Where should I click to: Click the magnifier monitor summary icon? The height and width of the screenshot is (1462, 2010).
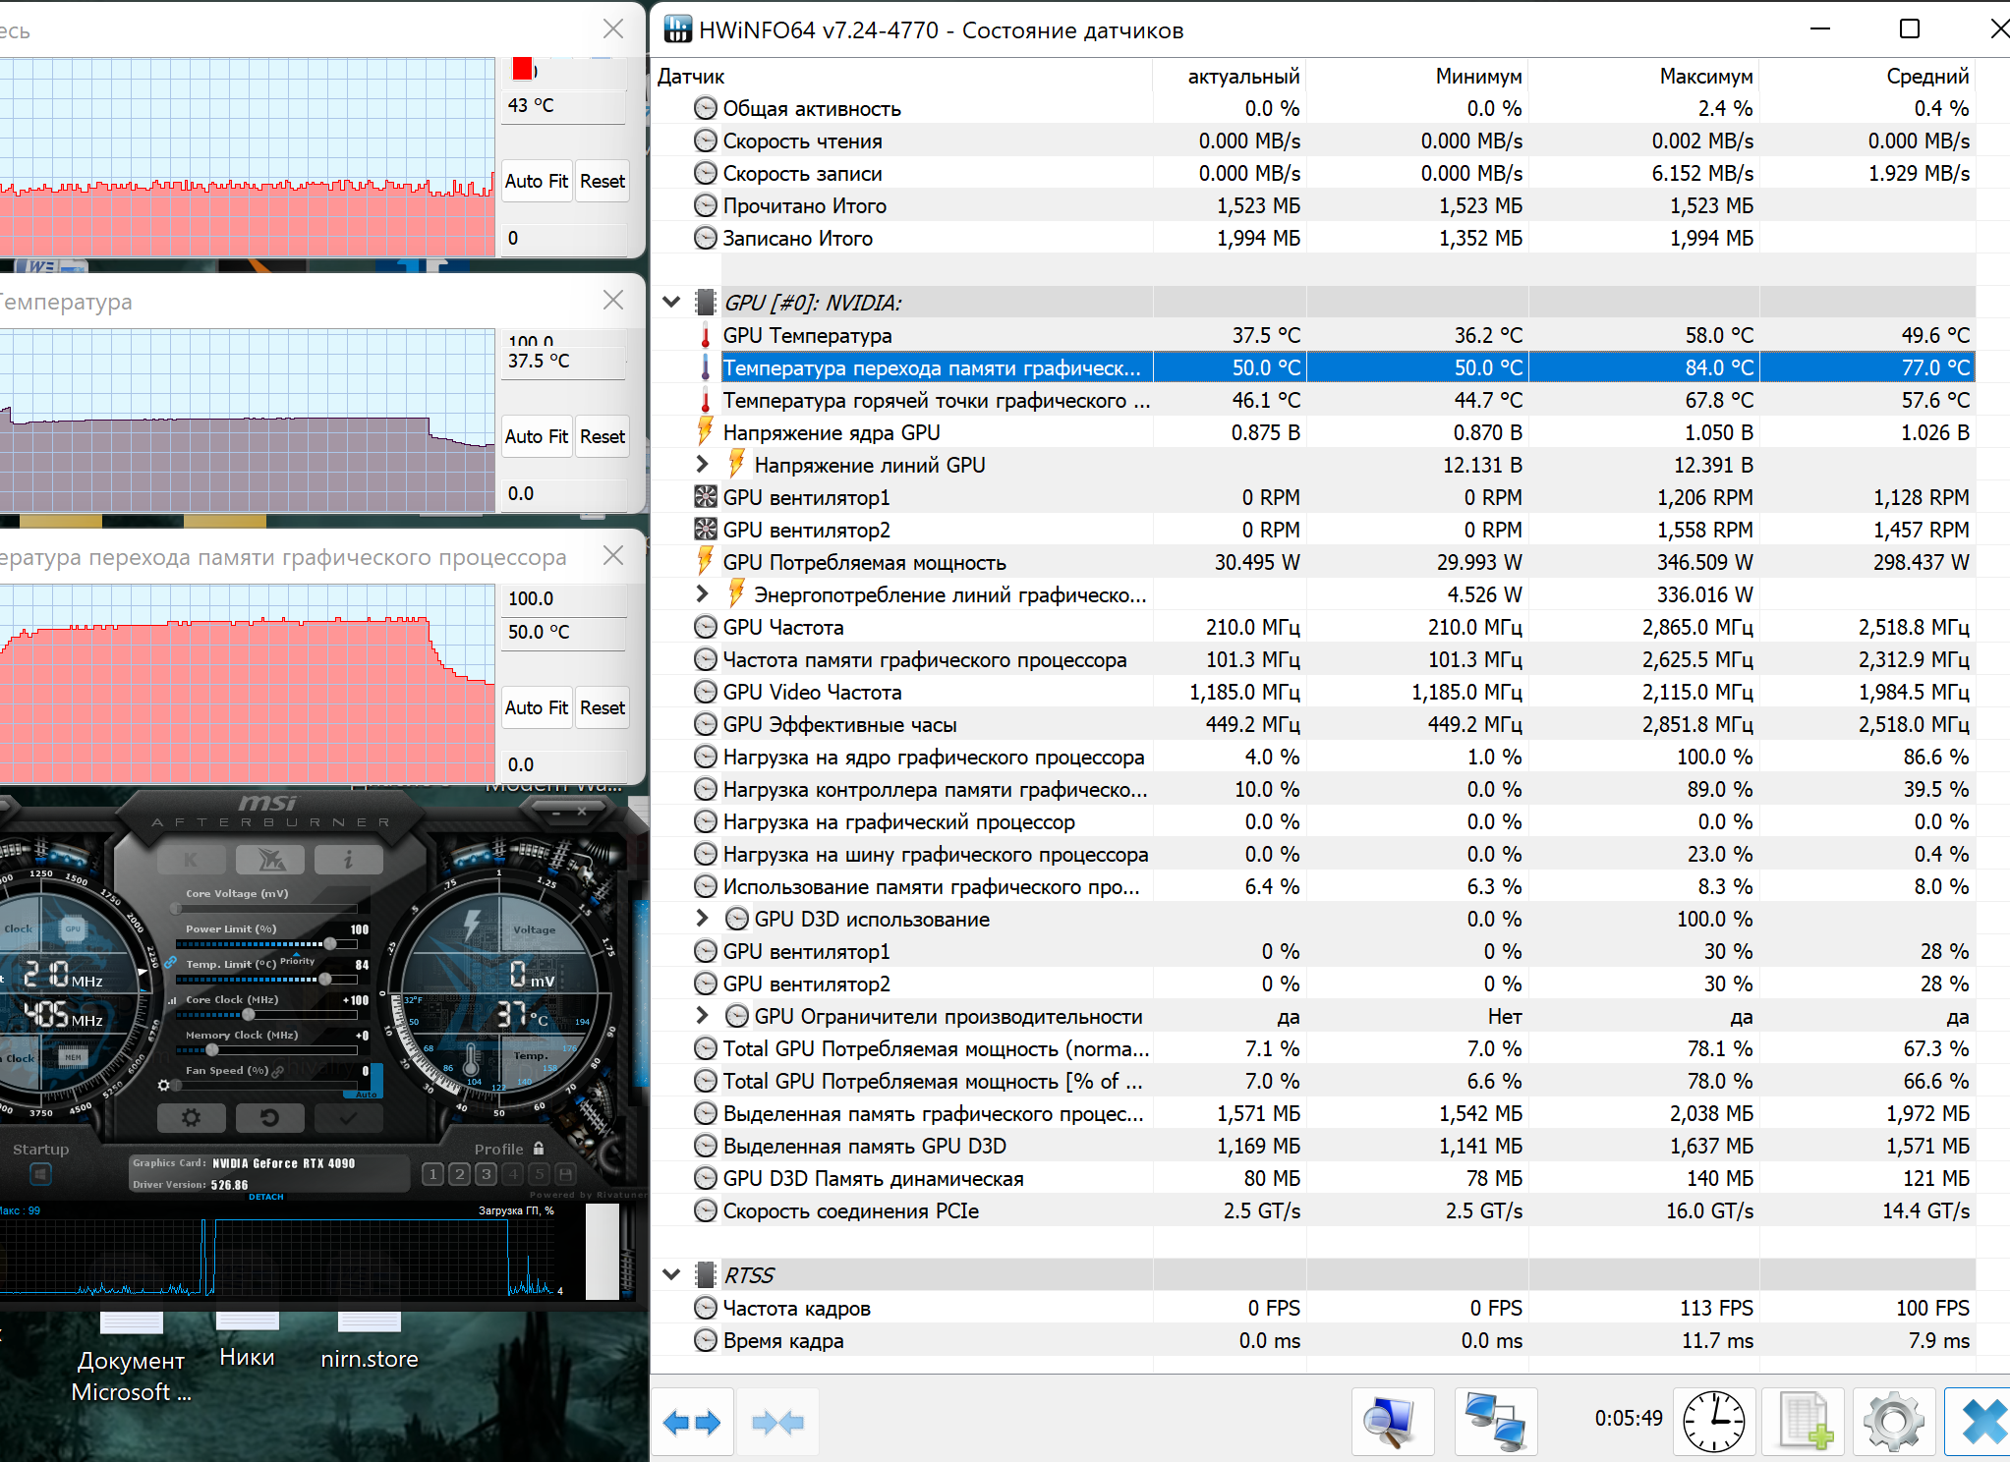[x=1391, y=1422]
